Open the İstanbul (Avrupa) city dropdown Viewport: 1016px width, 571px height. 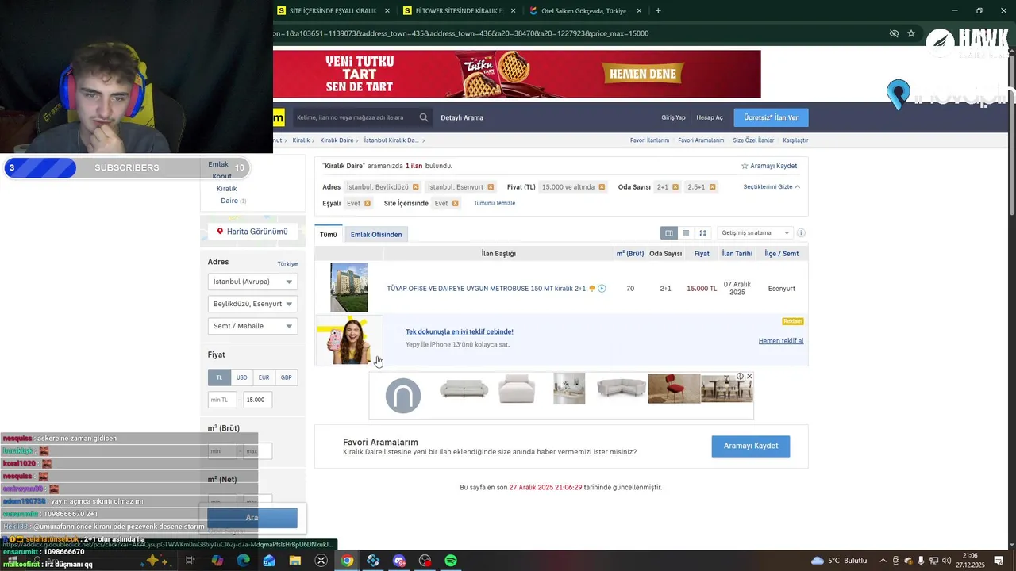[252, 282]
